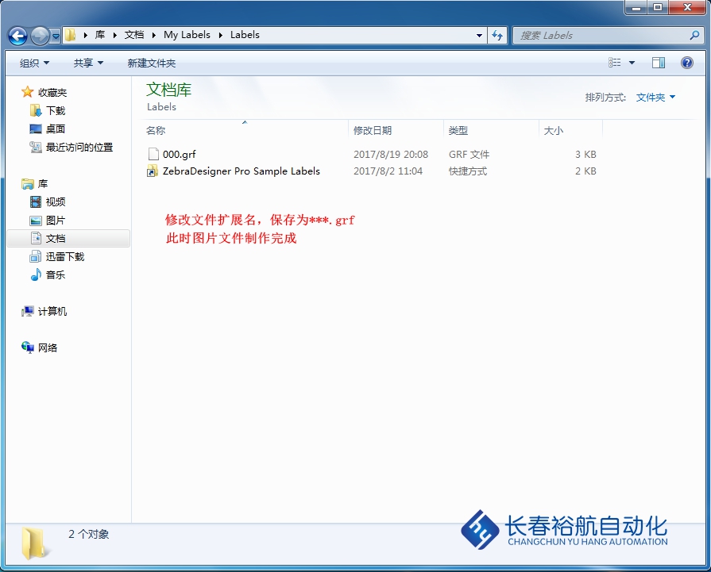Open address bar history dropdown
This screenshot has height=572, width=711.
click(479, 36)
